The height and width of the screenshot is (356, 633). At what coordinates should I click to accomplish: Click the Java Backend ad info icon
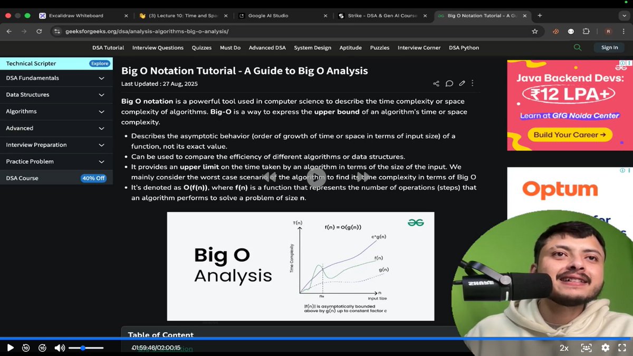622,63
